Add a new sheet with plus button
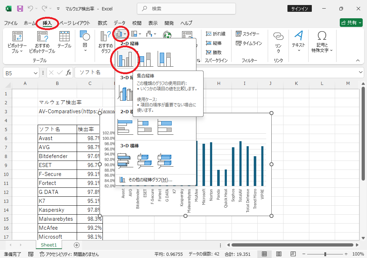367x258 pixels. [77, 245]
